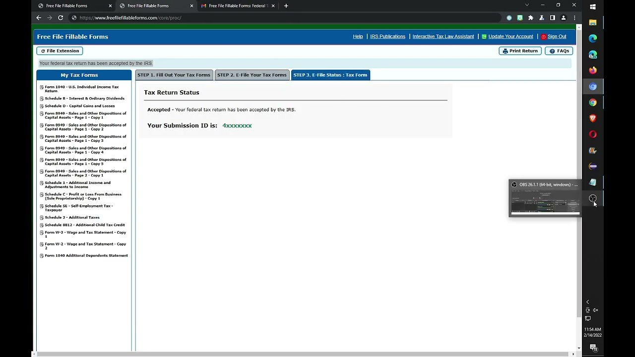Screen dimensions: 635x357
Task: Open the Interactive Tax Law Assistant link
Action: tap(443, 37)
